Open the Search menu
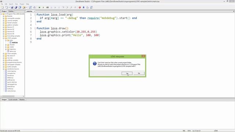This screenshot has height=132, width=235. click(x=11, y=4)
